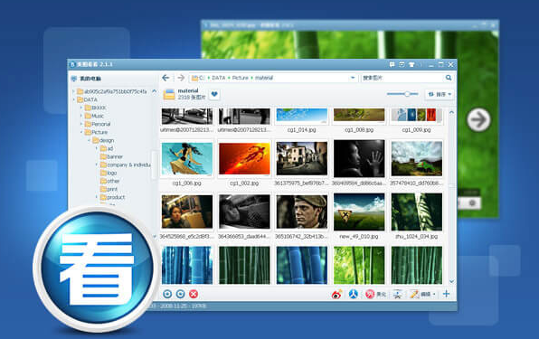Favorite the material folder with heart button
The image size is (539, 339).
[x=214, y=94]
